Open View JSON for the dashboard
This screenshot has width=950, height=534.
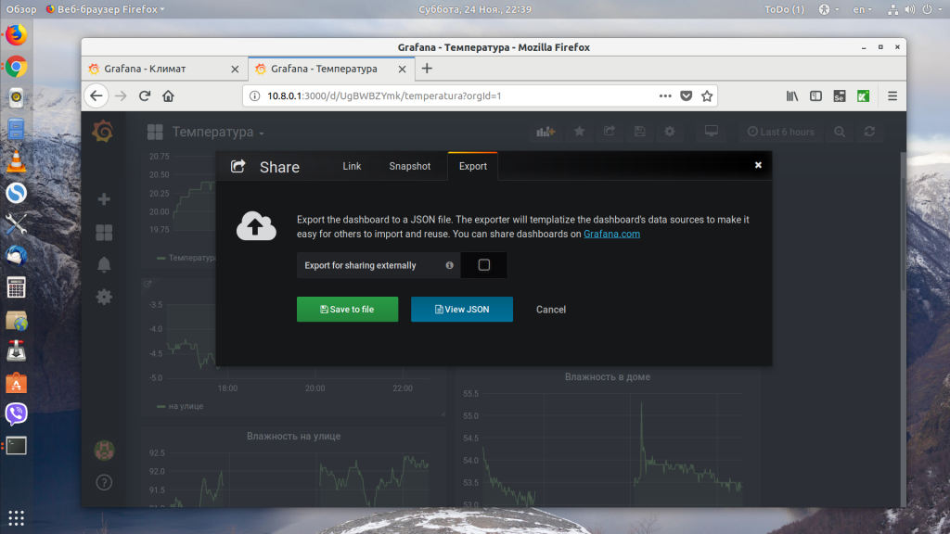[462, 310]
